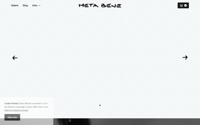Go to the Shop page
The width and height of the screenshot is (200, 125).
click(x=25, y=5)
